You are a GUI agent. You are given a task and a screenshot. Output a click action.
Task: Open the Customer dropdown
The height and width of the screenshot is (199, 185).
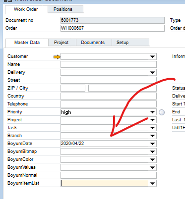click(152, 56)
